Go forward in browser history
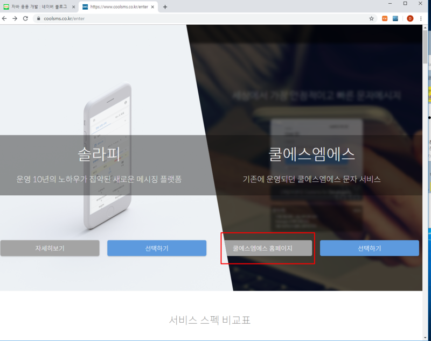This screenshot has height=341, width=431. coord(15,18)
